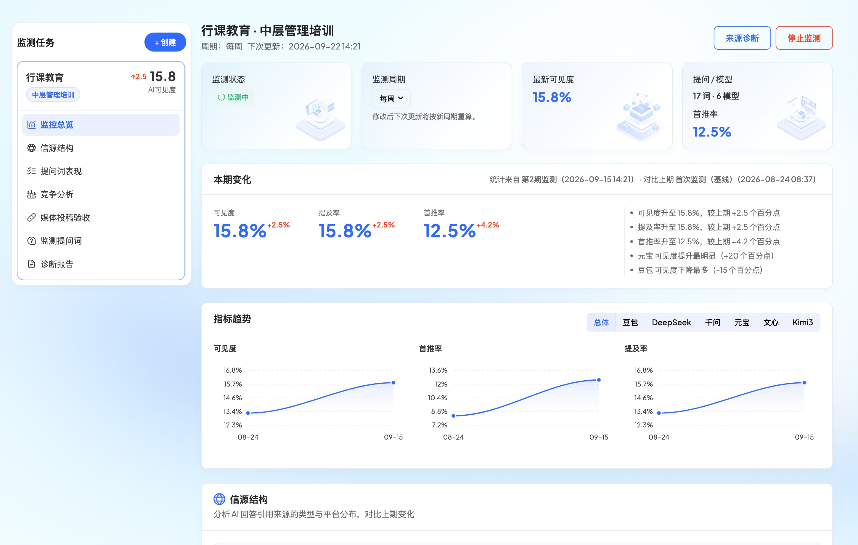Select the 元宝 model tab

[x=742, y=322]
